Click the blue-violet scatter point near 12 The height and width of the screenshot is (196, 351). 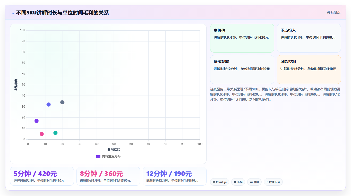[x=48, y=105]
